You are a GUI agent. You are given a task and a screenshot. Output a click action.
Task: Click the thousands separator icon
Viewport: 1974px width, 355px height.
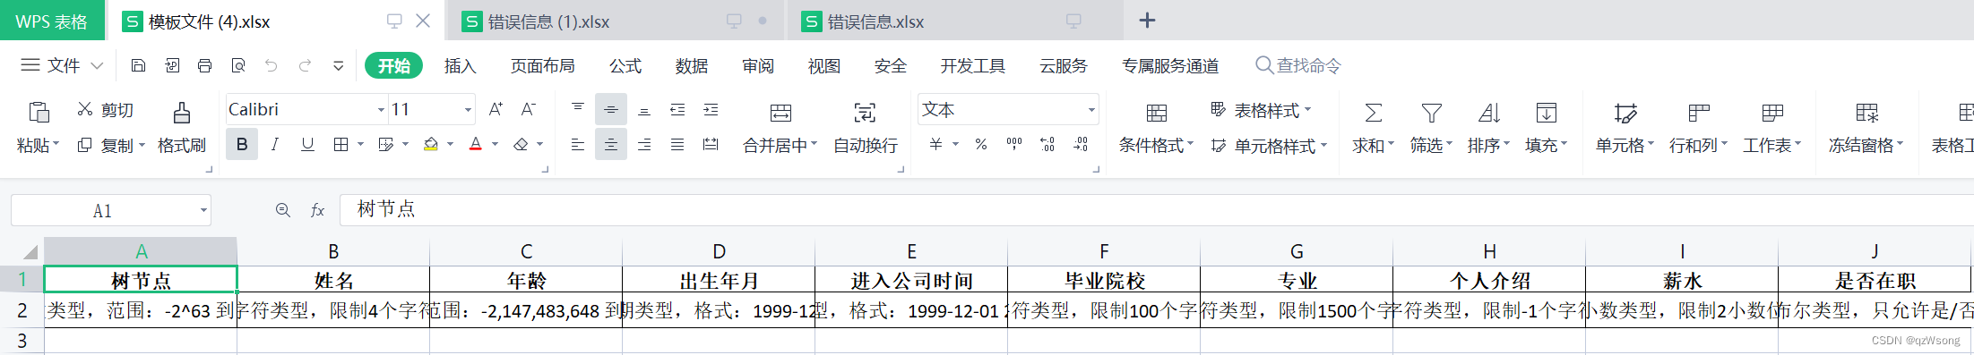1014,144
